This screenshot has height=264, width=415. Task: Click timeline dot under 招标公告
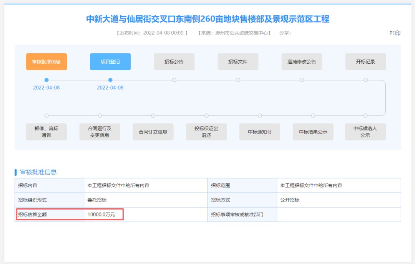(x=174, y=80)
